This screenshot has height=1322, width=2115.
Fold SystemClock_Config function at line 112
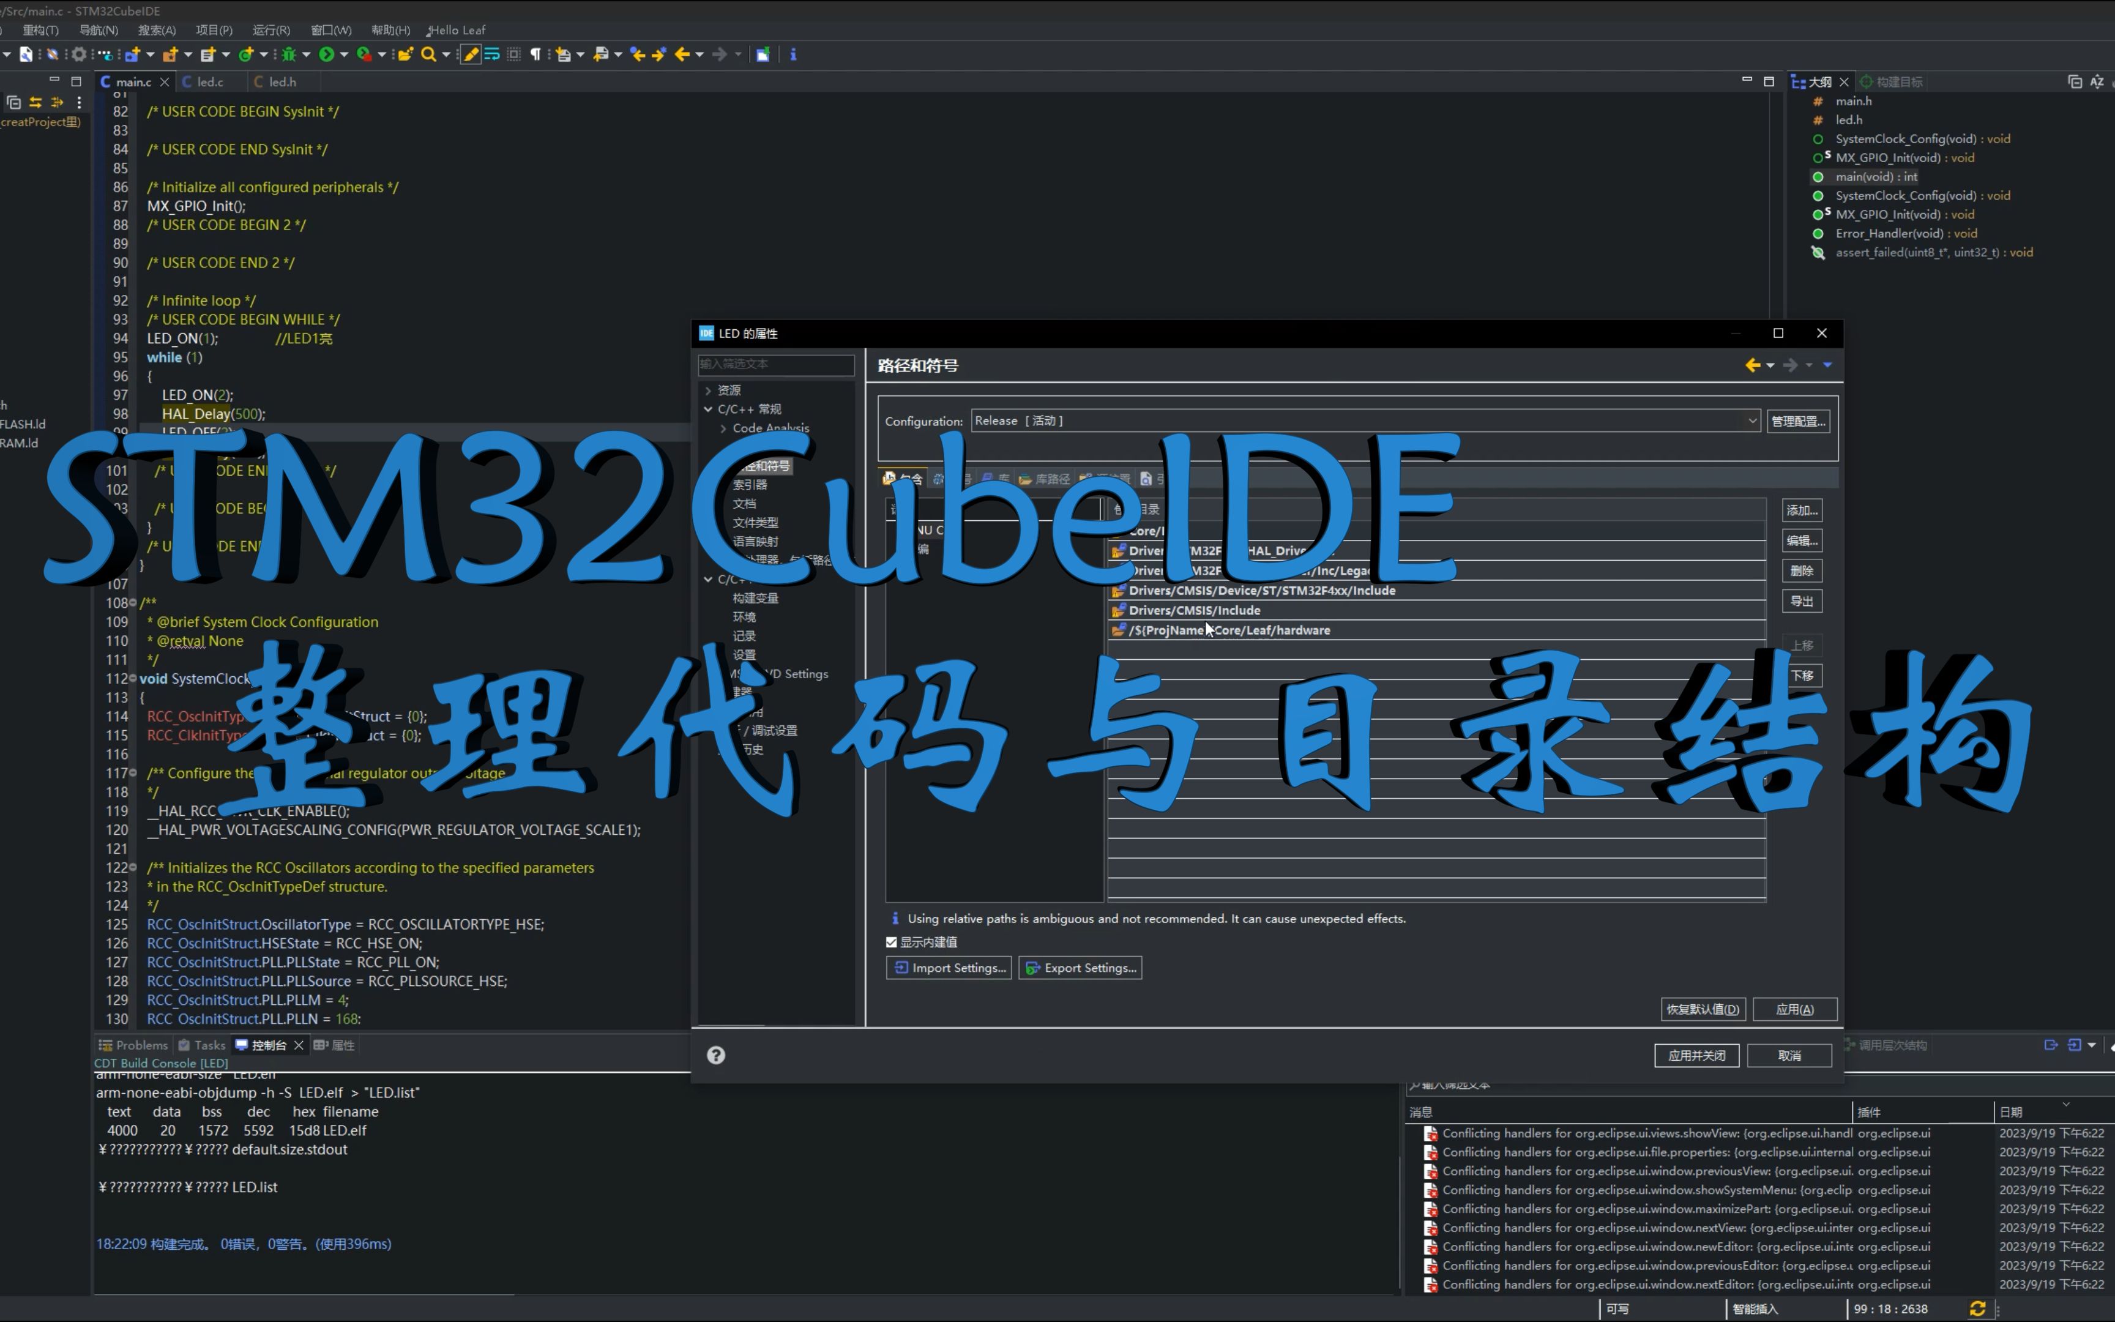(133, 679)
